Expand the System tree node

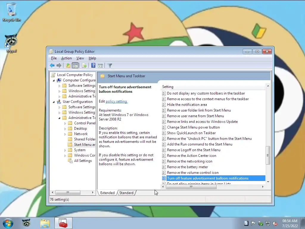pos(65,150)
